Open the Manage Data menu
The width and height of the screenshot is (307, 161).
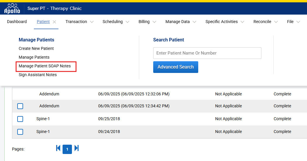(x=177, y=22)
